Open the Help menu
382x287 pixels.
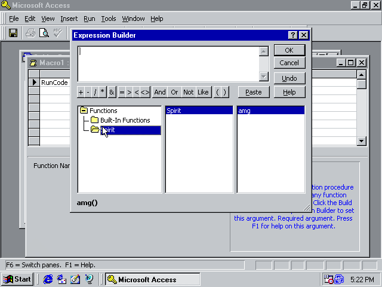156,19
